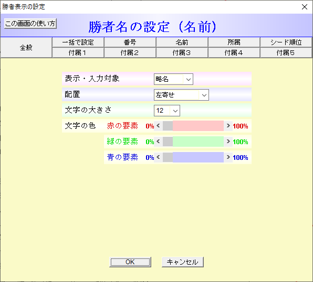313x282 pixels.
Task: Click the green 緑の要素 slider track
Action: tap(198, 142)
